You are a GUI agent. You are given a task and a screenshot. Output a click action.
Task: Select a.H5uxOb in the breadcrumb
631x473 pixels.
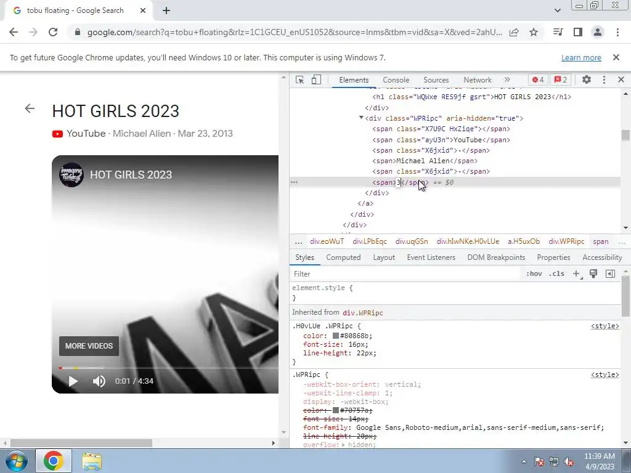[x=524, y=241]
